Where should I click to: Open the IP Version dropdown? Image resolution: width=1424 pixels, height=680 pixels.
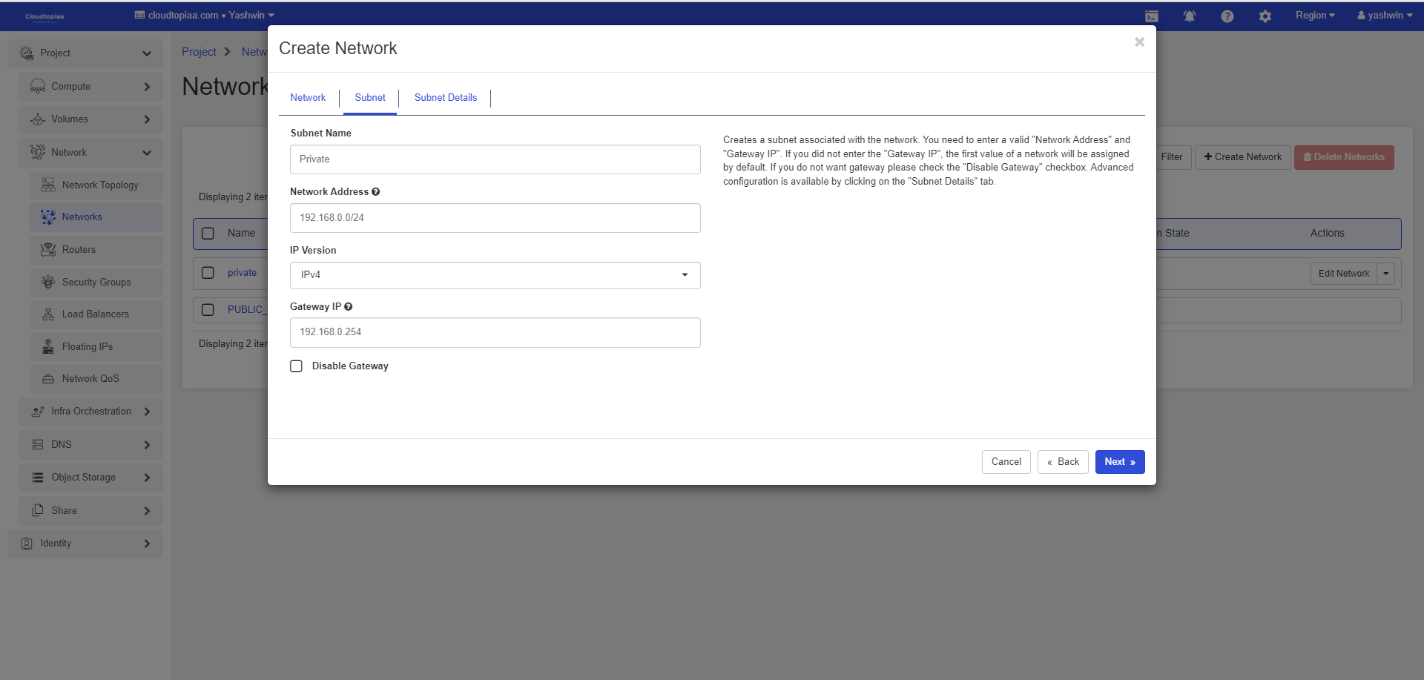495,275
